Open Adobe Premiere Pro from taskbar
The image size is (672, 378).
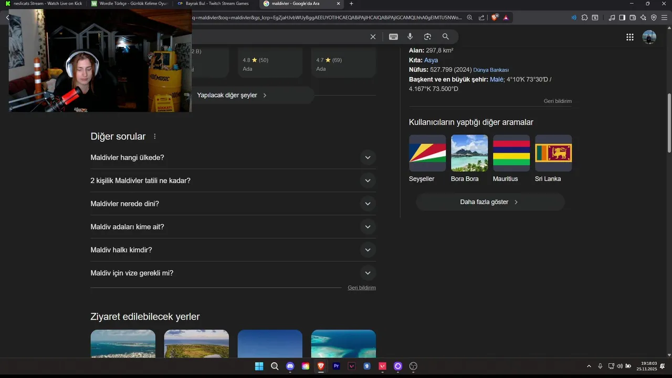[x=337, y=366]
